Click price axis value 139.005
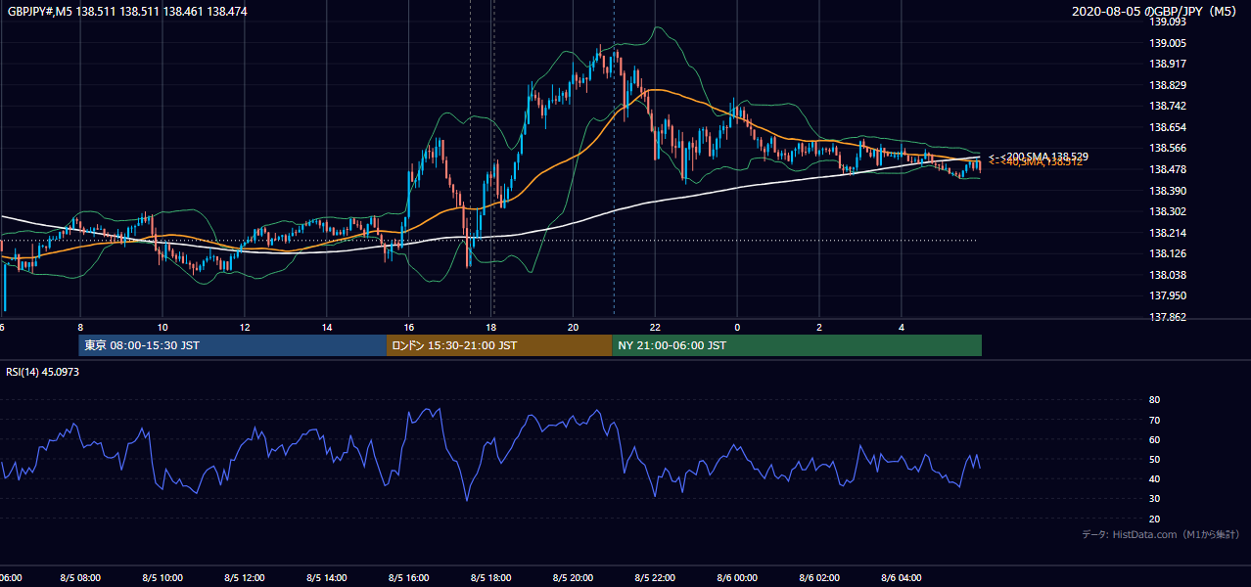1251x587 pixels. tap(1169, 43)
